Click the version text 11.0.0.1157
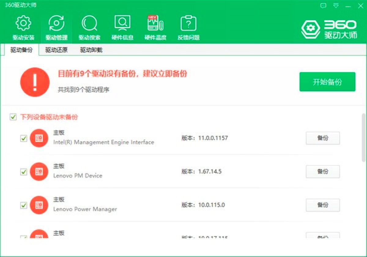 pyautogui.click(x=213, y=138)
